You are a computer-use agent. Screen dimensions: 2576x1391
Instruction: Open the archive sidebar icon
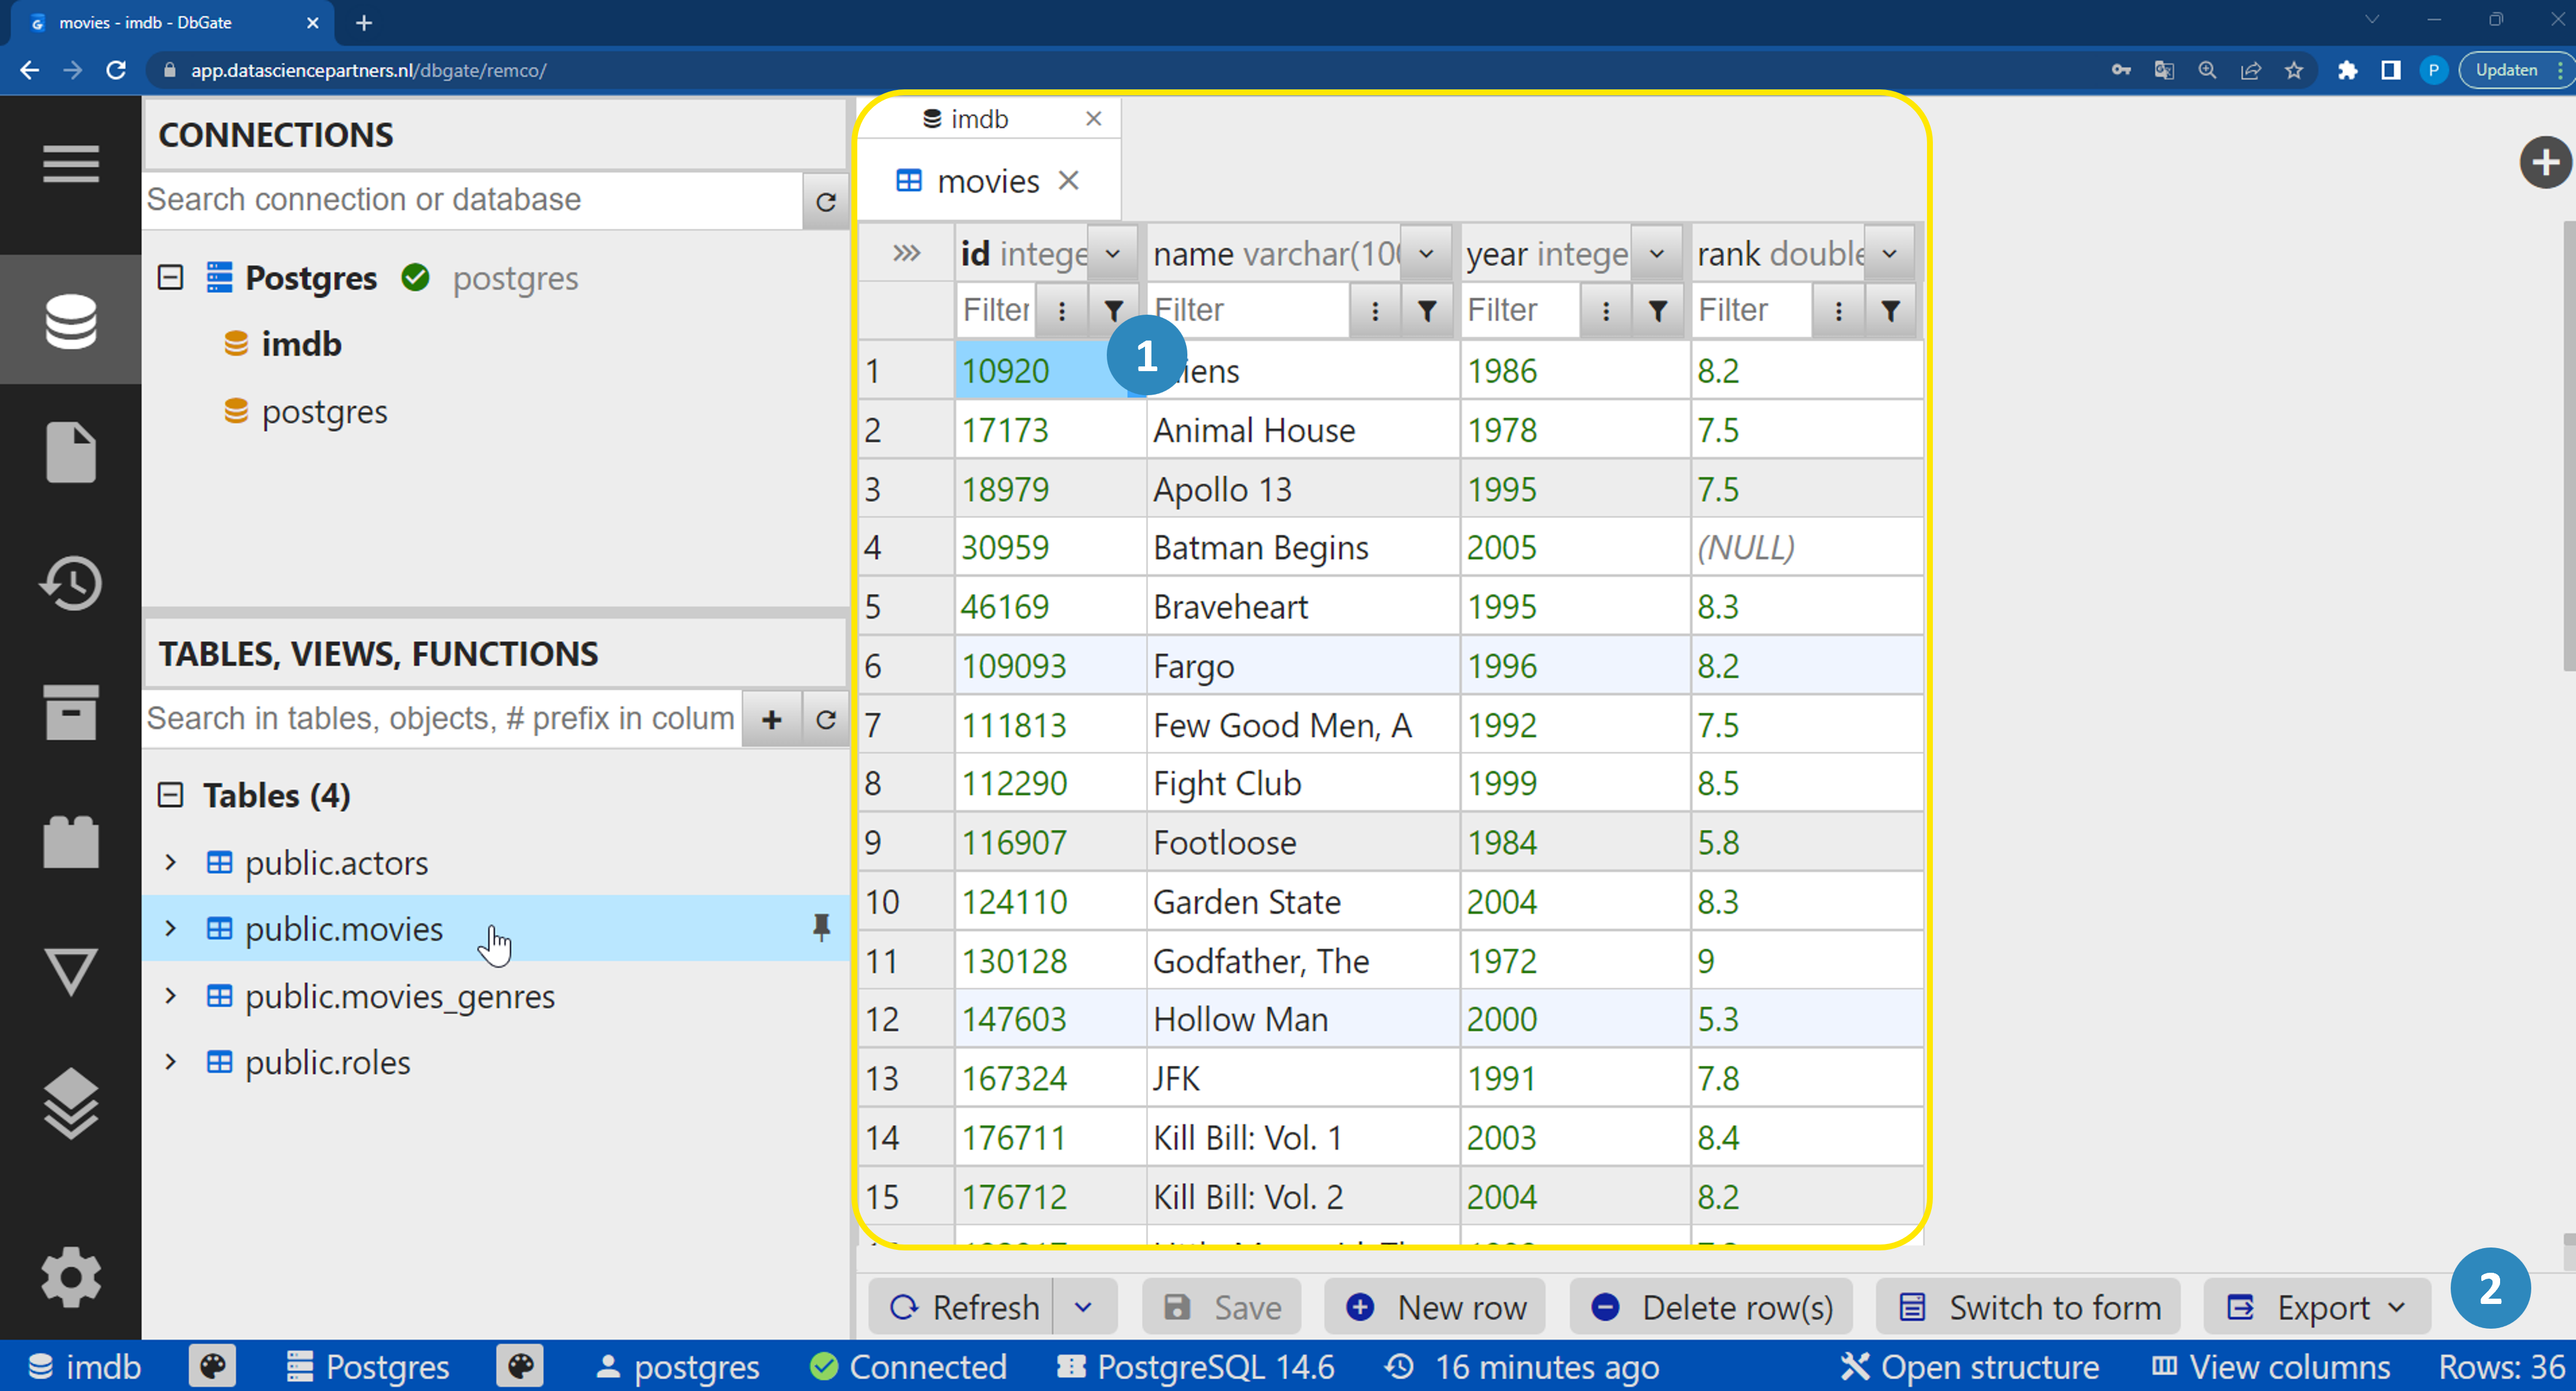click(x=70, y=712)
